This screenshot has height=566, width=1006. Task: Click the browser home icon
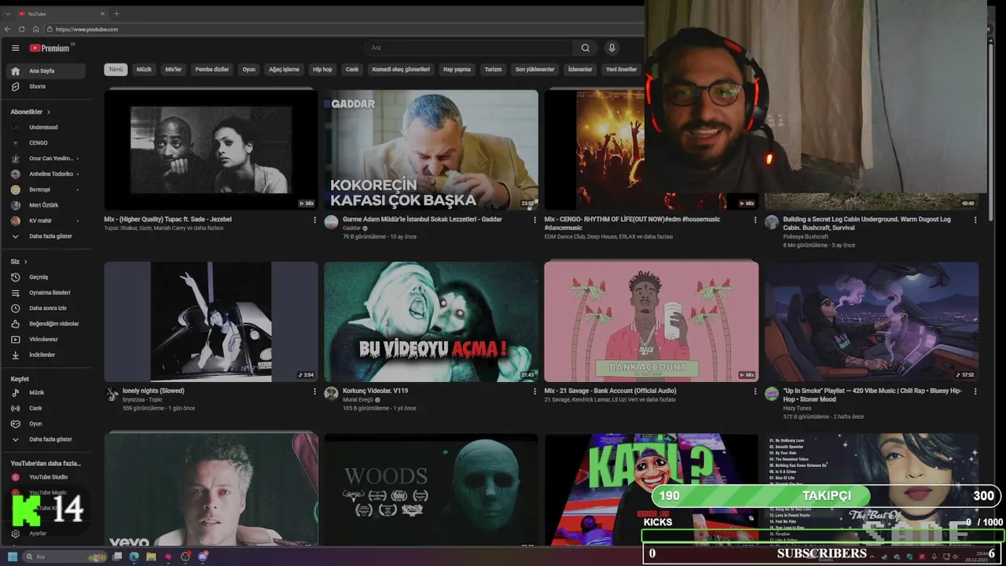pos(35,29)
